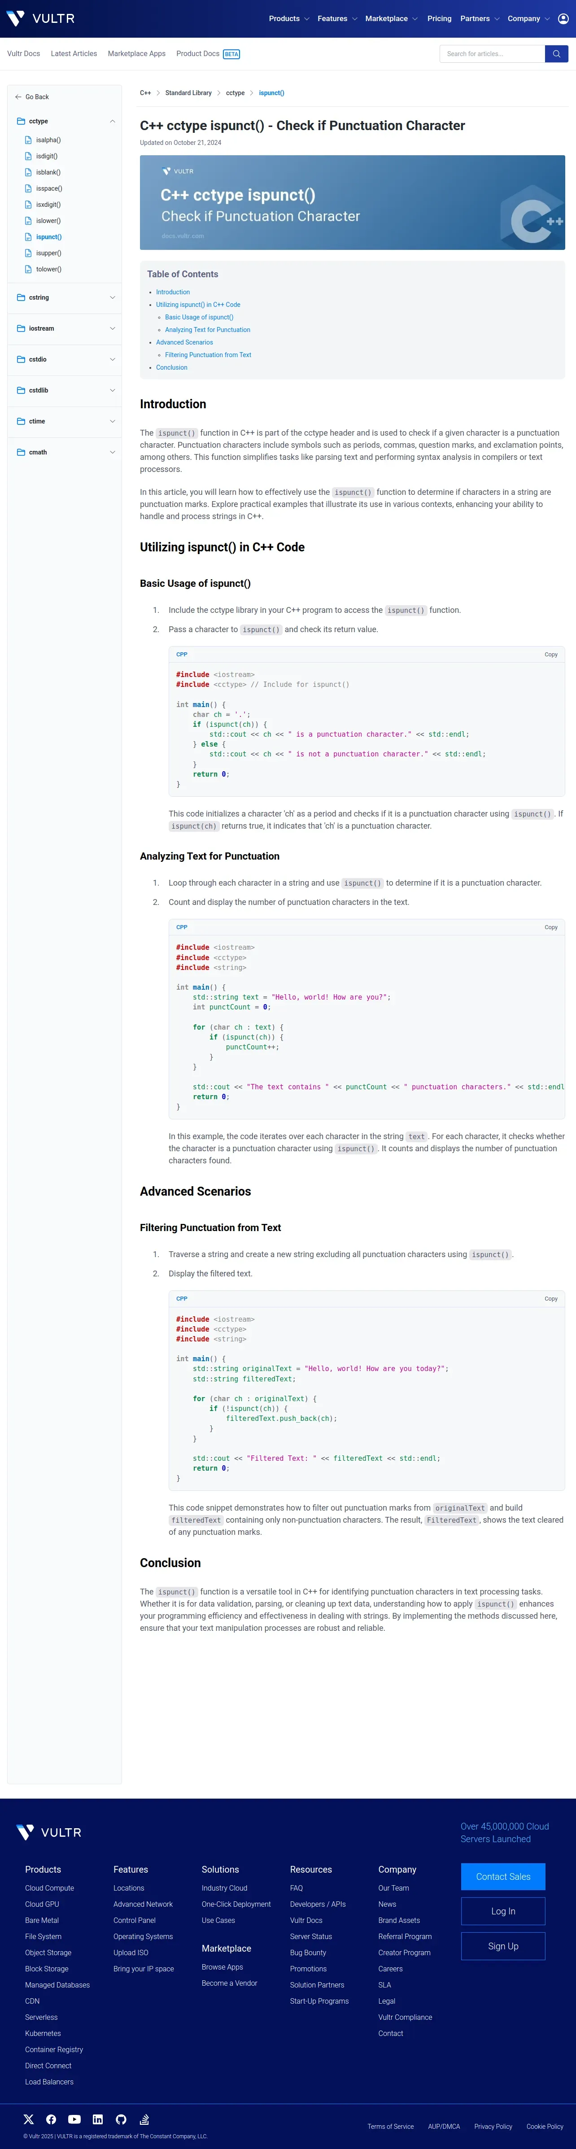Open Marketplace Apps tab

tap(137, 53)
